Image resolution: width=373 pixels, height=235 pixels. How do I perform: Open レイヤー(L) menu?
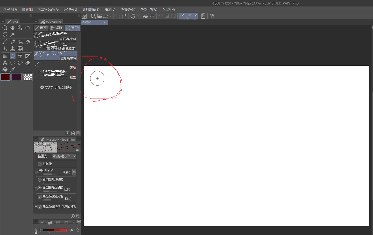[70, 9]
